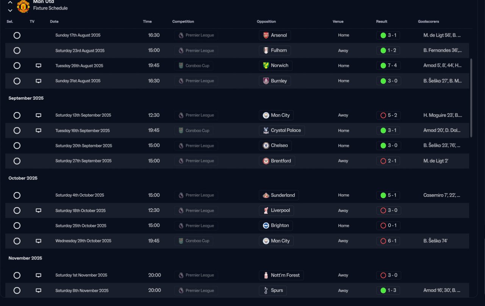The width and height of the screenshot is (485, 306).
Task: Click goalscorer text 'M. de Ligt 2''
Action: (x=436, y=161)
